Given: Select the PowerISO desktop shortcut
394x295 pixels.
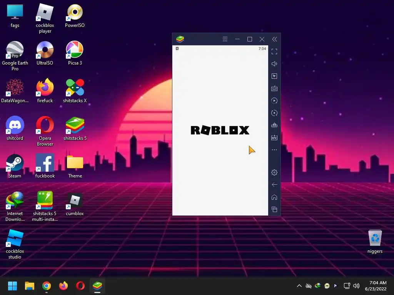Looking at the screenshot, I should (x=75, y=16).
